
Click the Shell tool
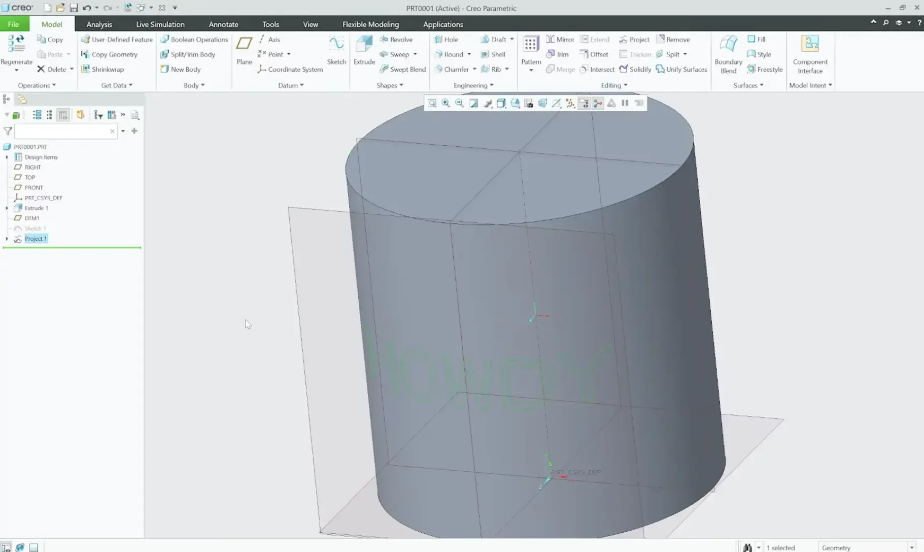click(x=493, y=54)
